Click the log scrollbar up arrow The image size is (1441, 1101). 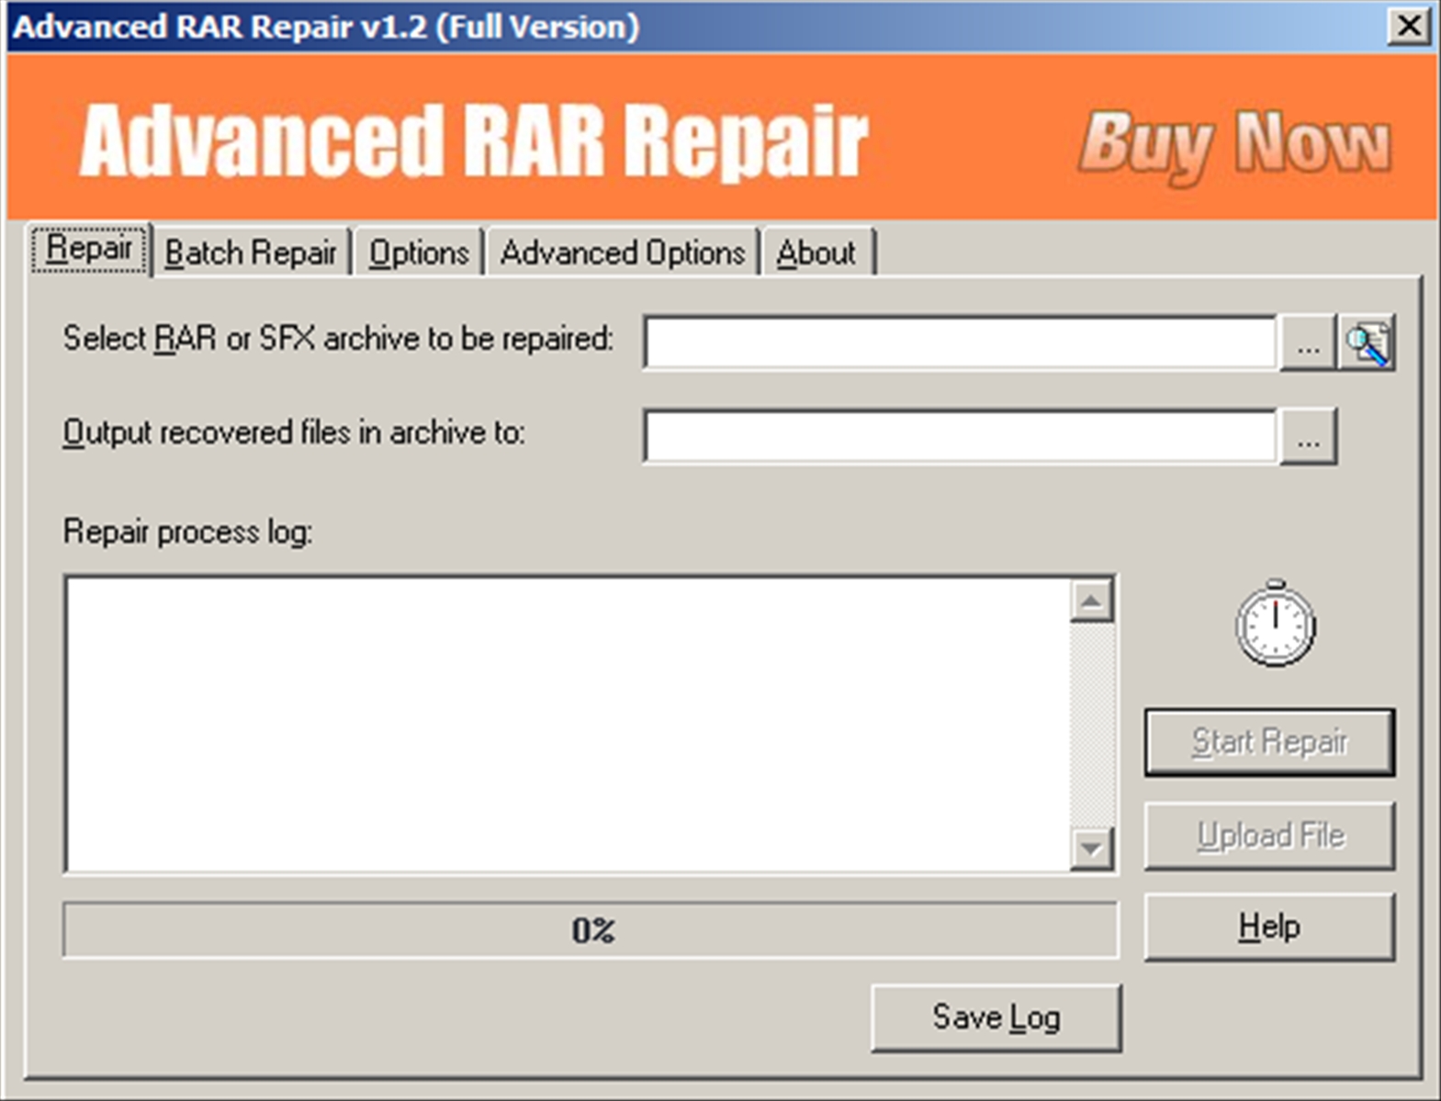point(1091,601)
